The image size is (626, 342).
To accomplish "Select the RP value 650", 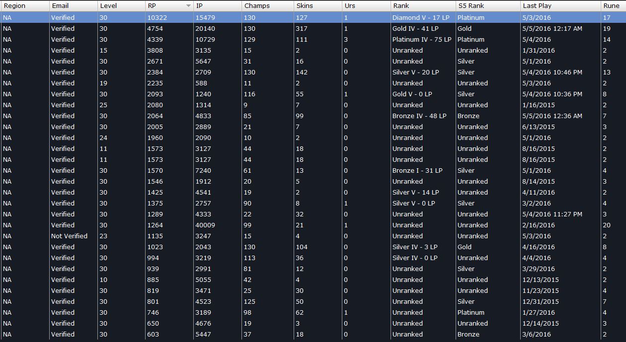I will click(x=153, y=323).
